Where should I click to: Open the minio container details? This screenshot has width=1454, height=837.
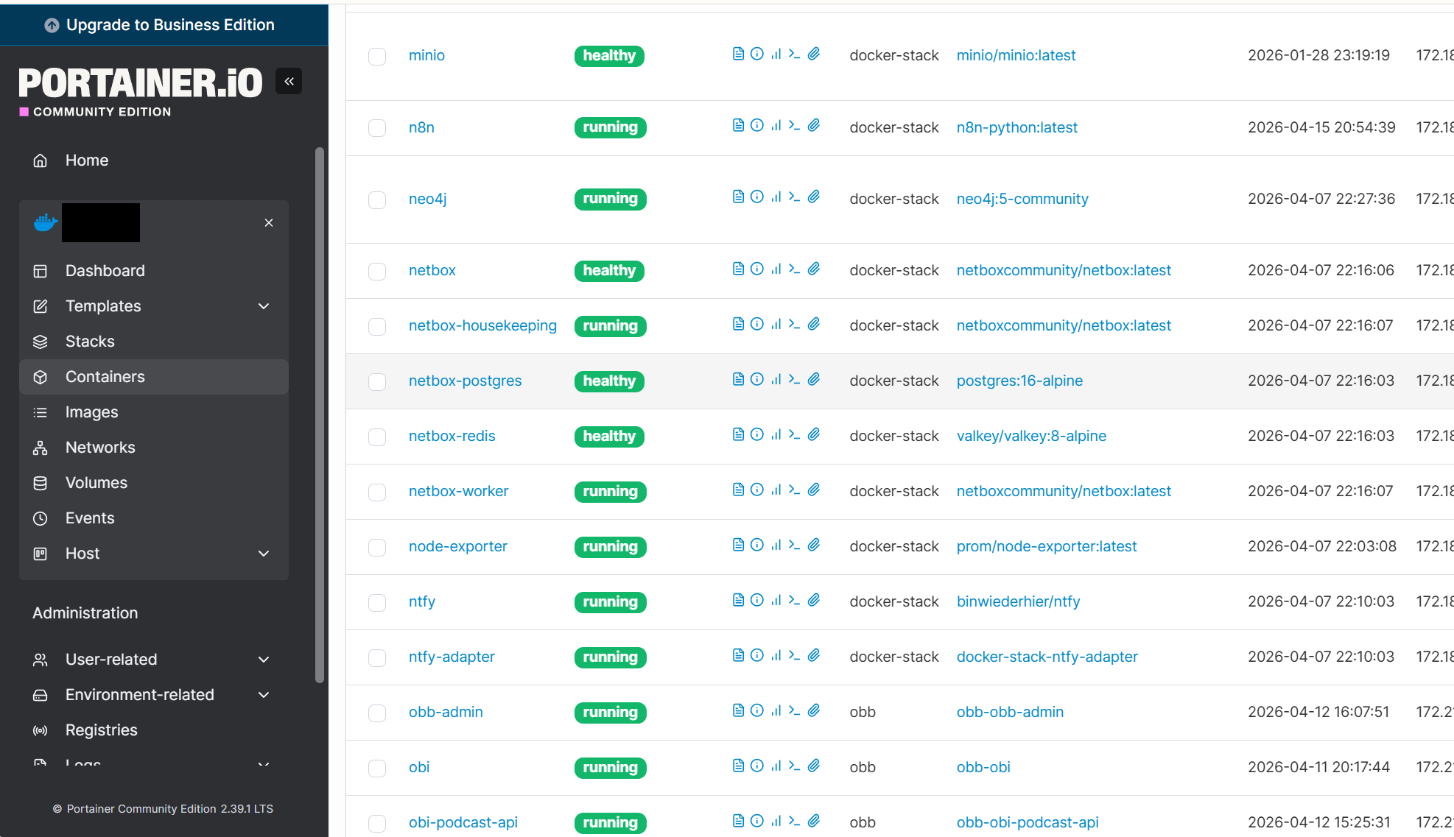coord(426,55)
